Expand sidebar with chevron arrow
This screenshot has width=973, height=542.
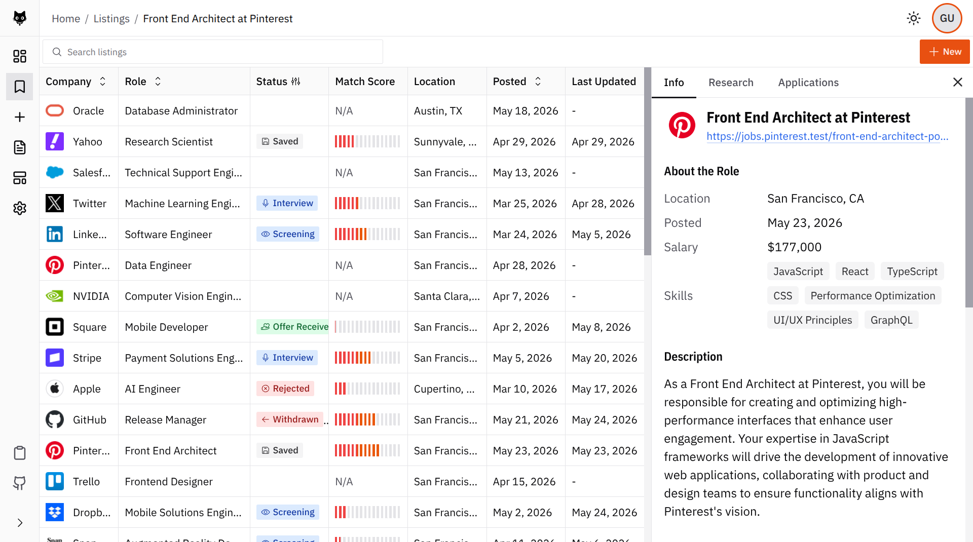pyautogui.click(x=20, y=523)
